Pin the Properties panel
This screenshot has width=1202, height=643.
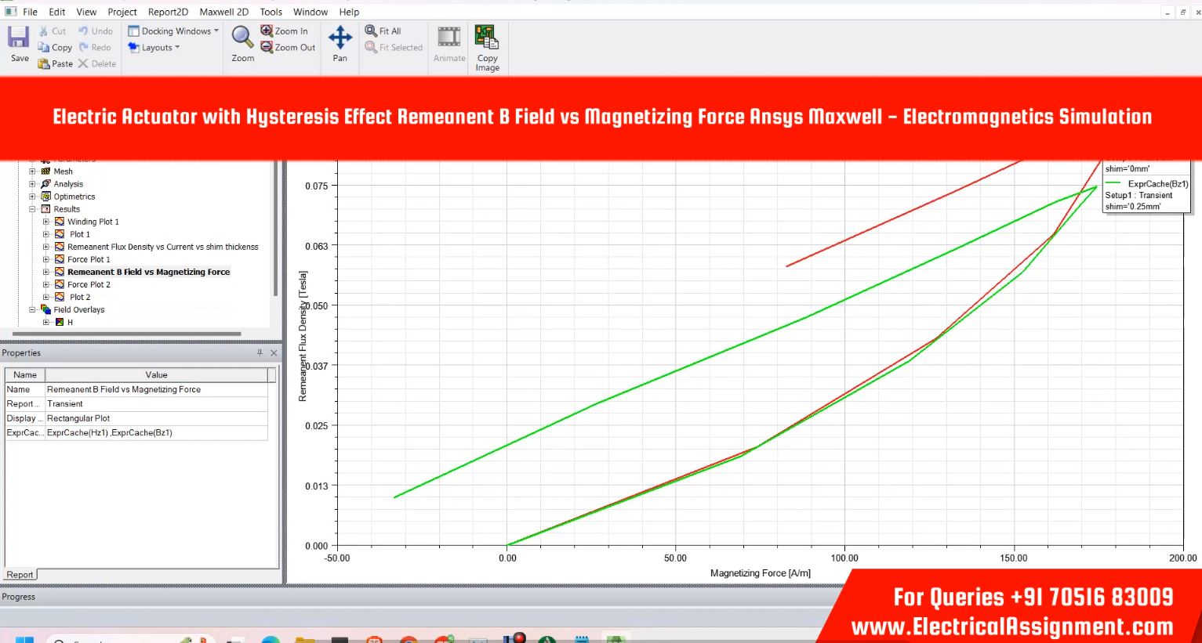[x=260, y=353]
